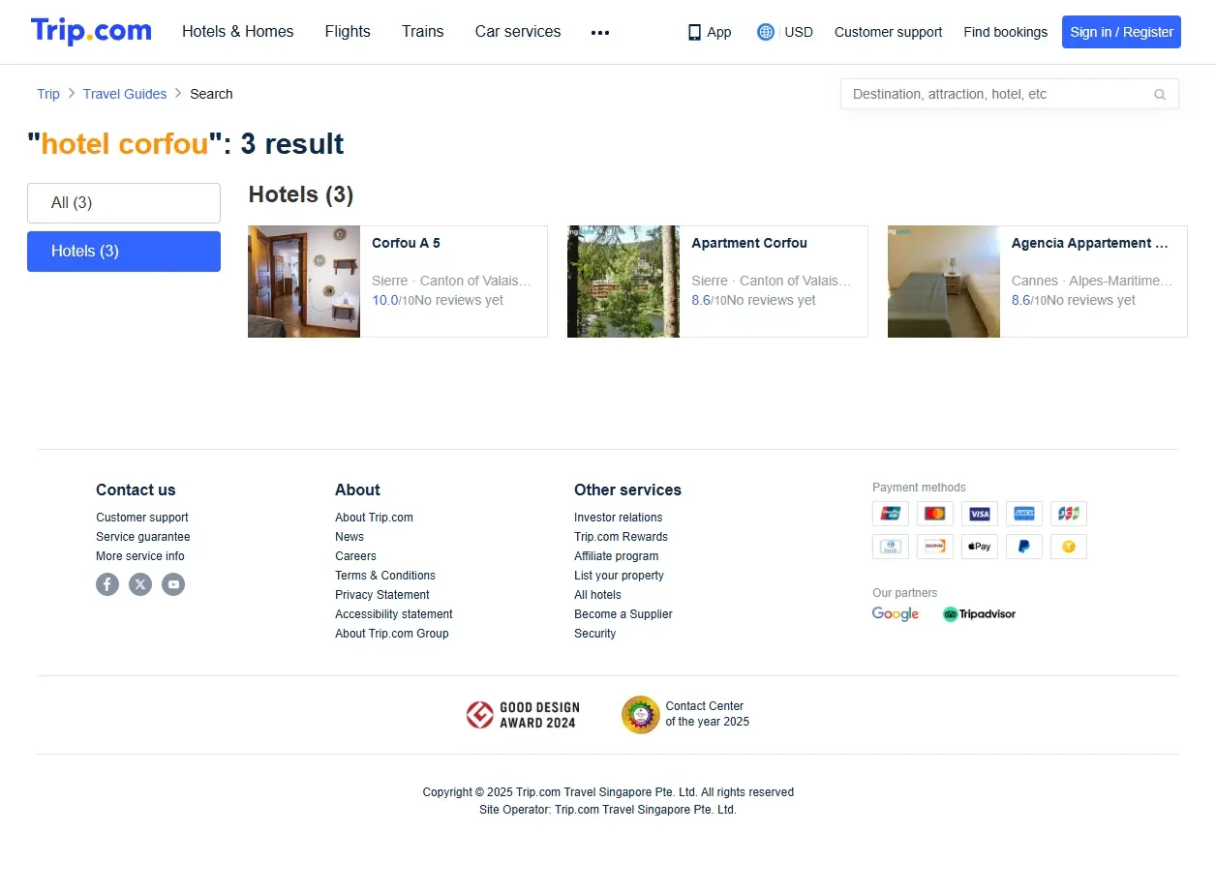This screenshot has height=891, width=1216.
Task: Open footer Customer support link
Action: click(142, 518)
